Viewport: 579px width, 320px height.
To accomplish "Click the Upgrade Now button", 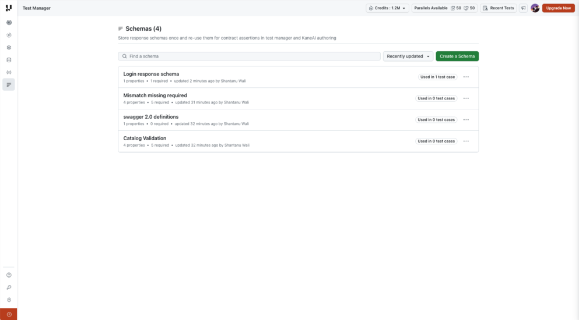I will pos(559,8).
